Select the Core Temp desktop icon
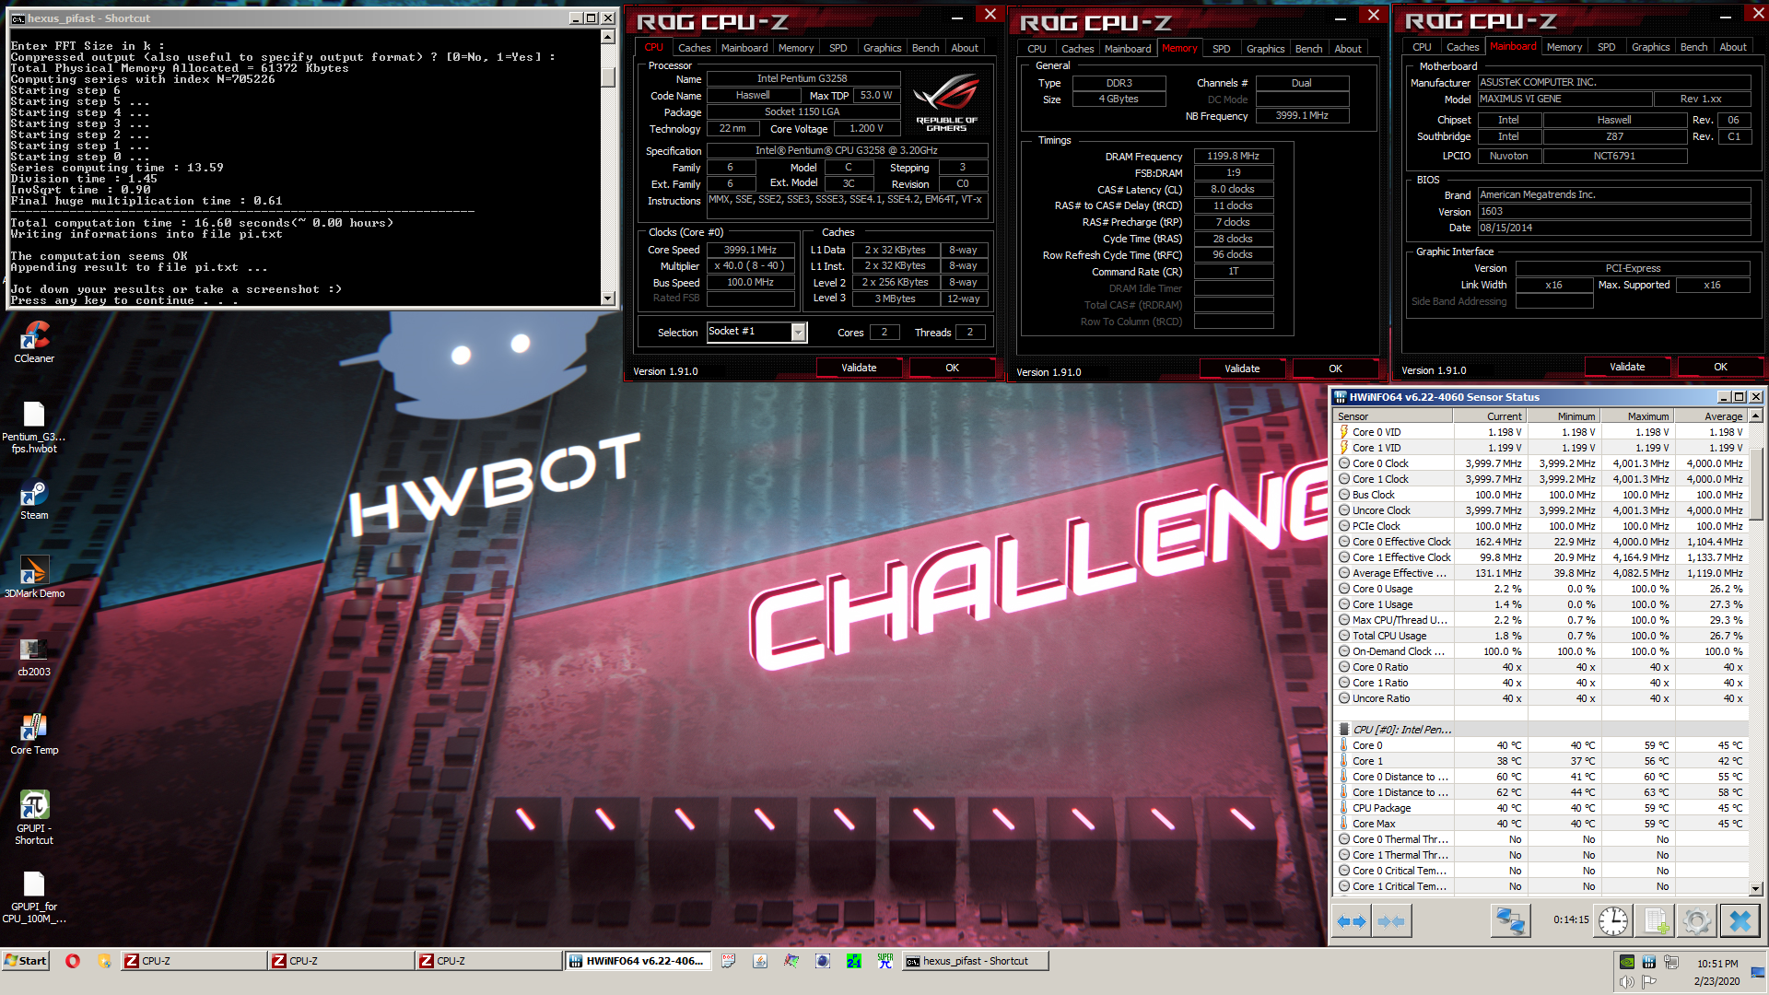The image size is (1769, 995). (x=34, y=735)
